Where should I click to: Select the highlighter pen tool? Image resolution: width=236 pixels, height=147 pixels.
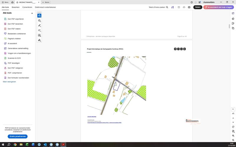click(39, 26)
